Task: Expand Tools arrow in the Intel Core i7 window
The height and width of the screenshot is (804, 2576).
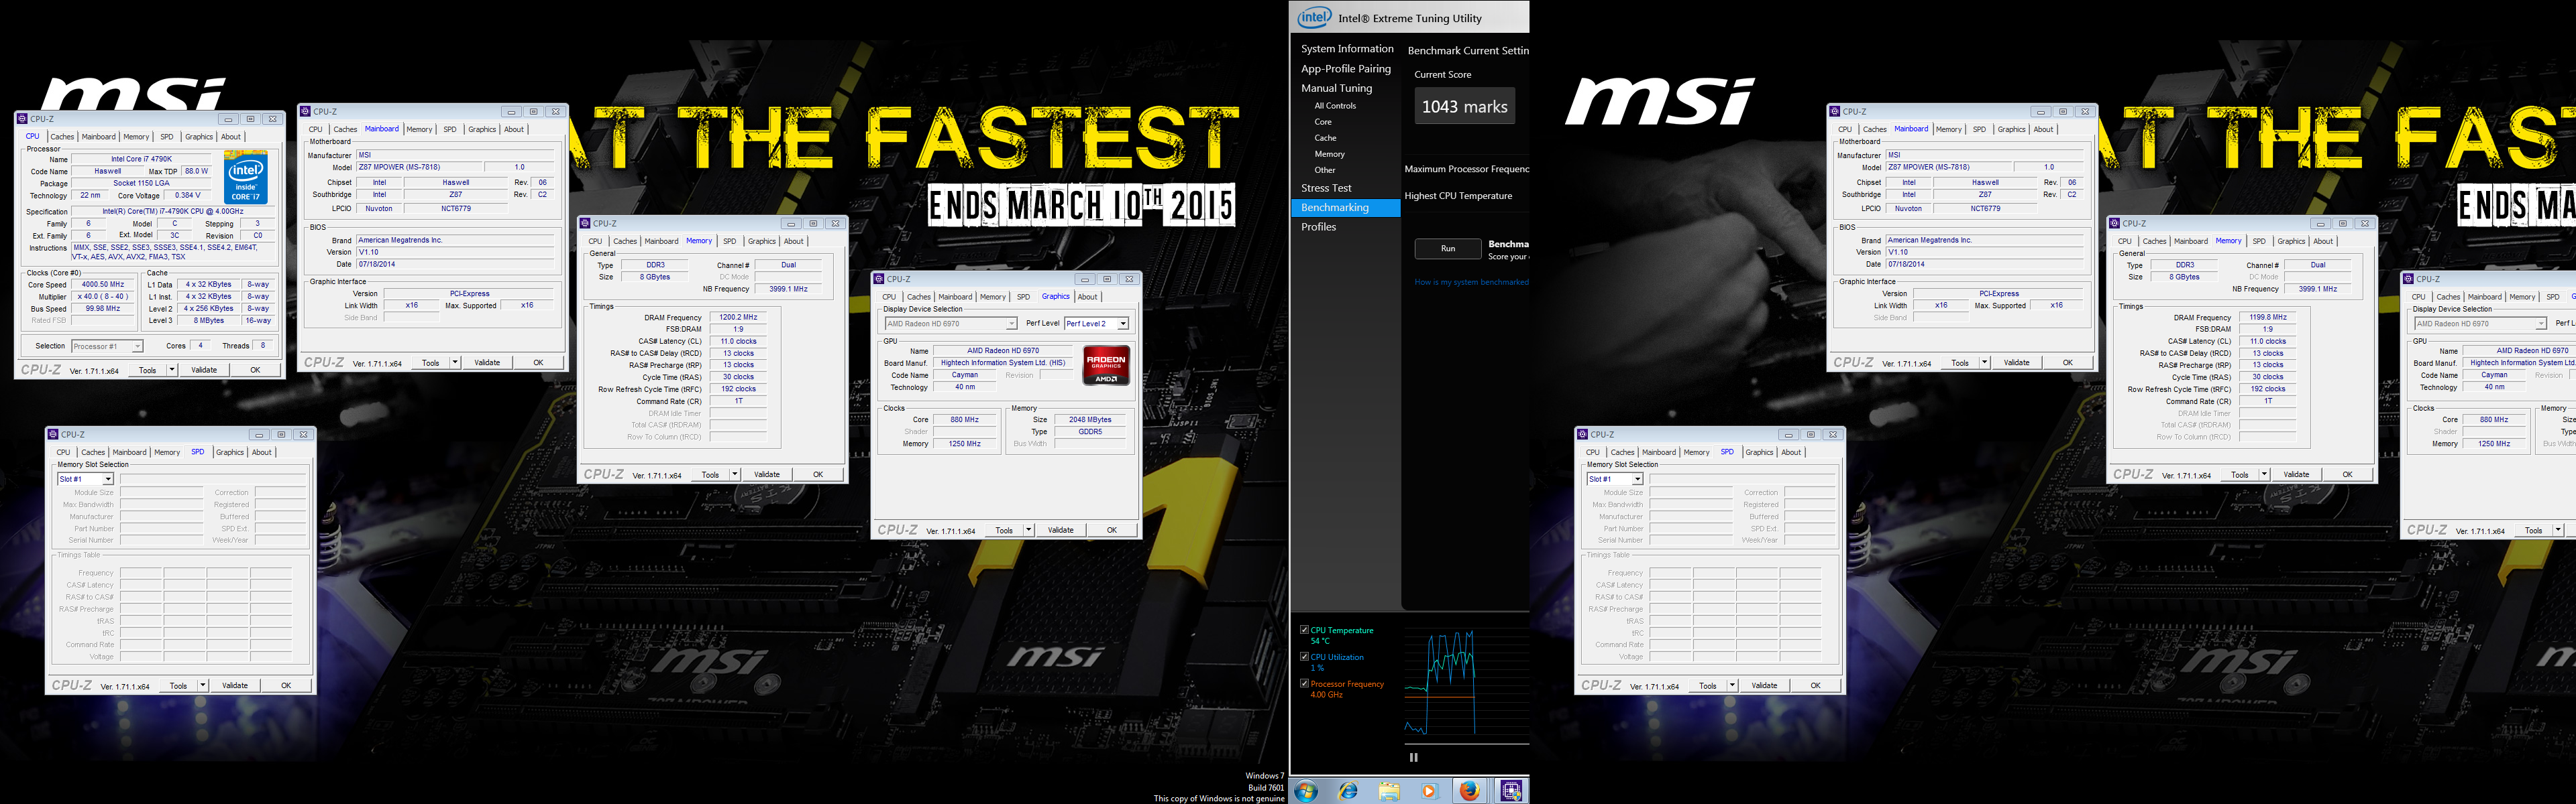Action: [172, 370]
